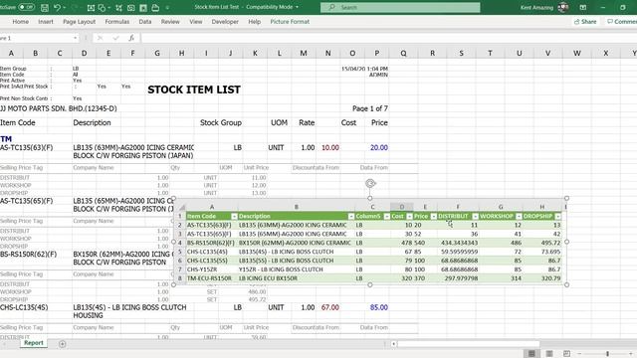Open Column5 filter dropdown arrow
The width and height of the screenshot is (637, 358).
tap(387, 217)
